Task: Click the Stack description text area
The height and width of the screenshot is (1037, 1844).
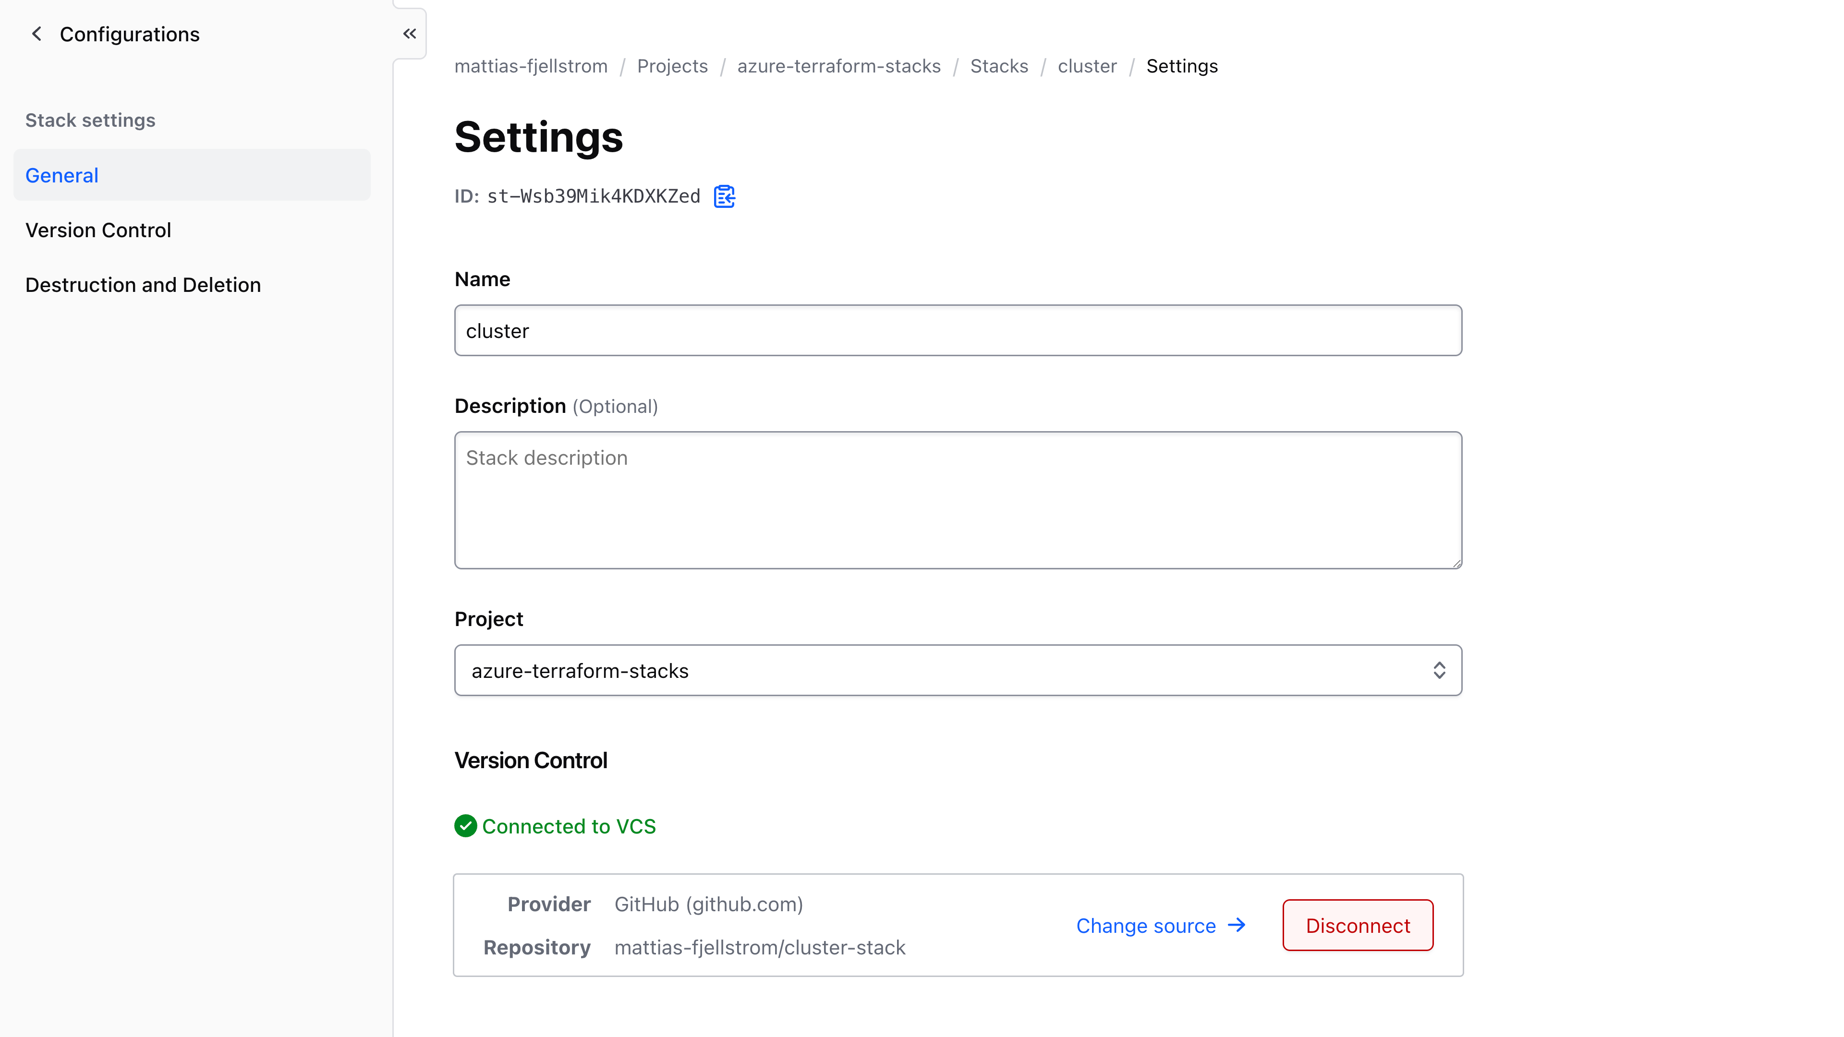Action: pos(958,499)
